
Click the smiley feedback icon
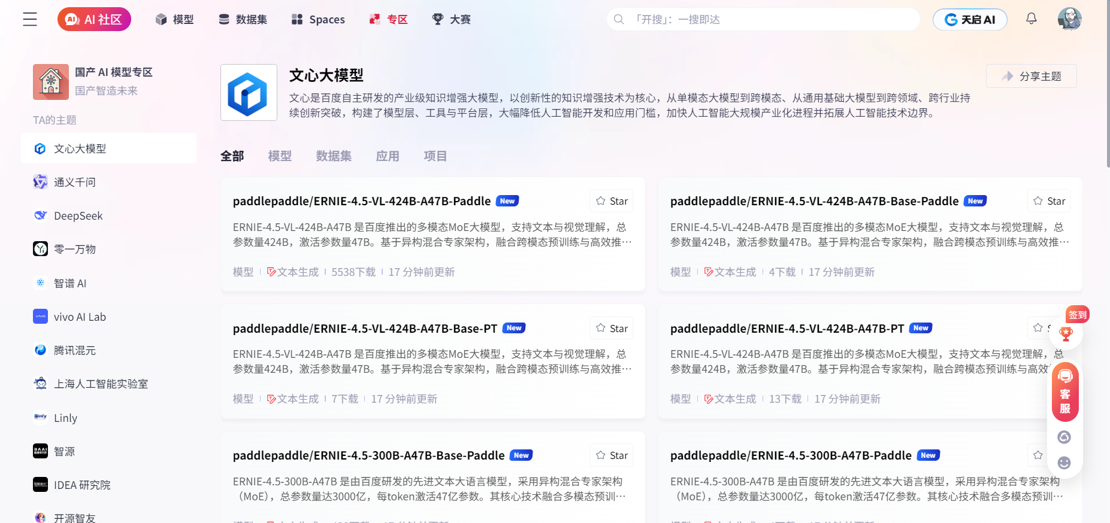coord(1064,463)
